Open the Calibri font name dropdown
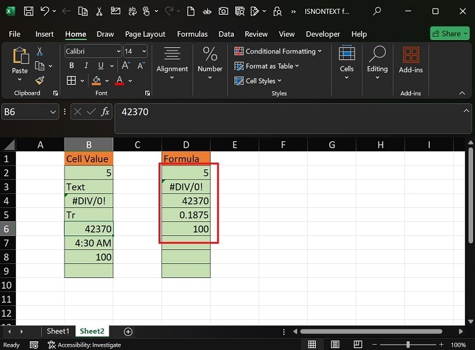Screen dimensions: 475x350 click(119, 51)
